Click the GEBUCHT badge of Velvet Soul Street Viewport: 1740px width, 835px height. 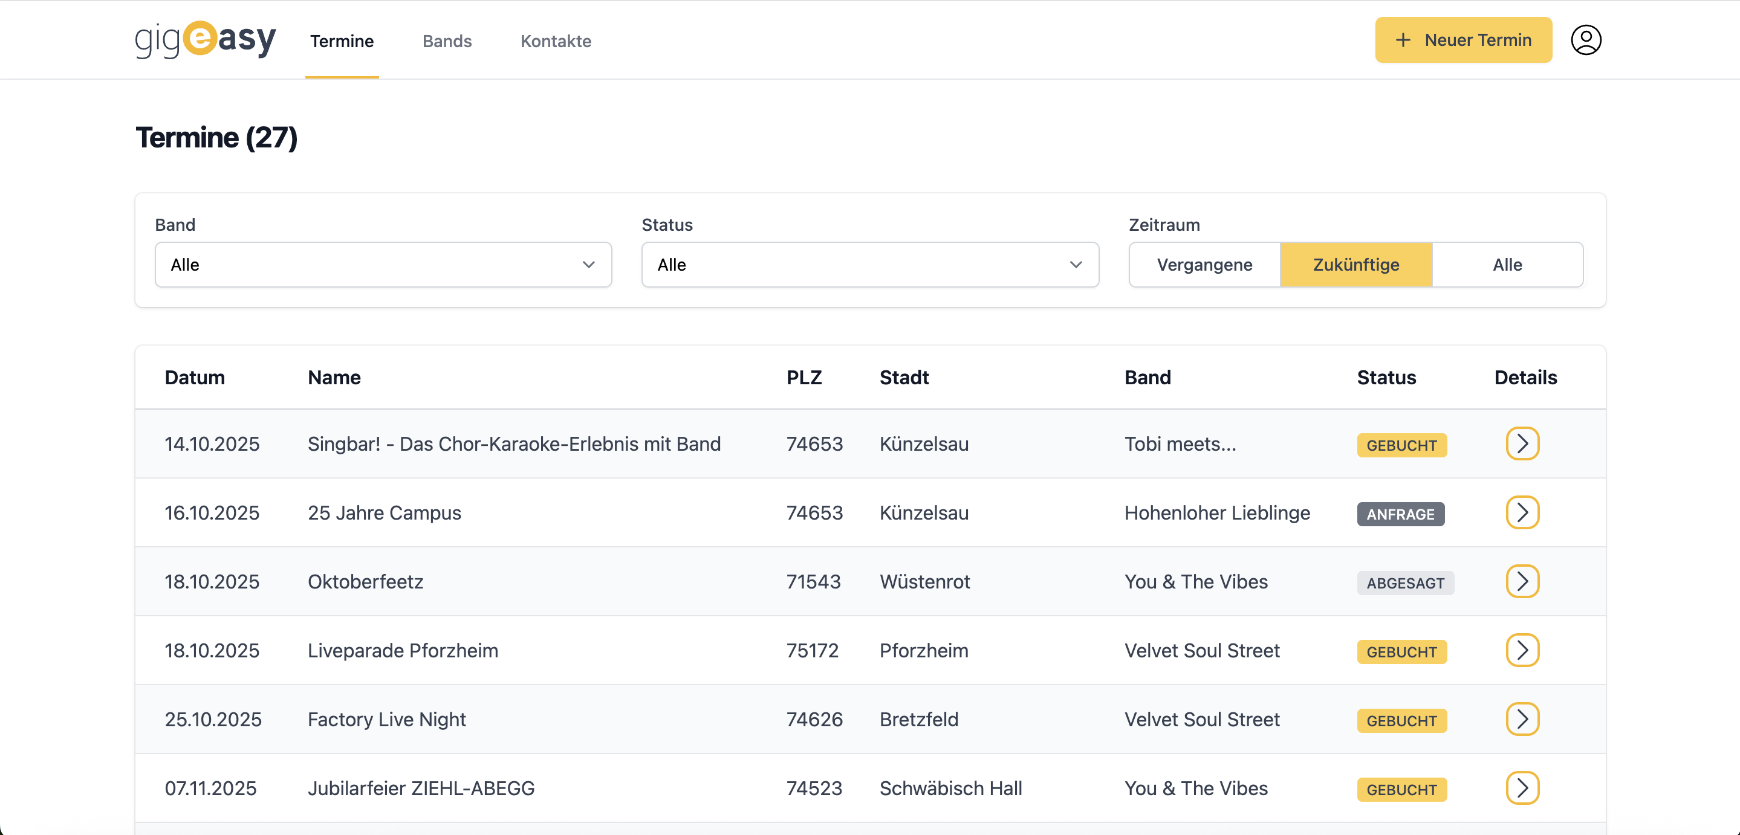pos(1401,651)
